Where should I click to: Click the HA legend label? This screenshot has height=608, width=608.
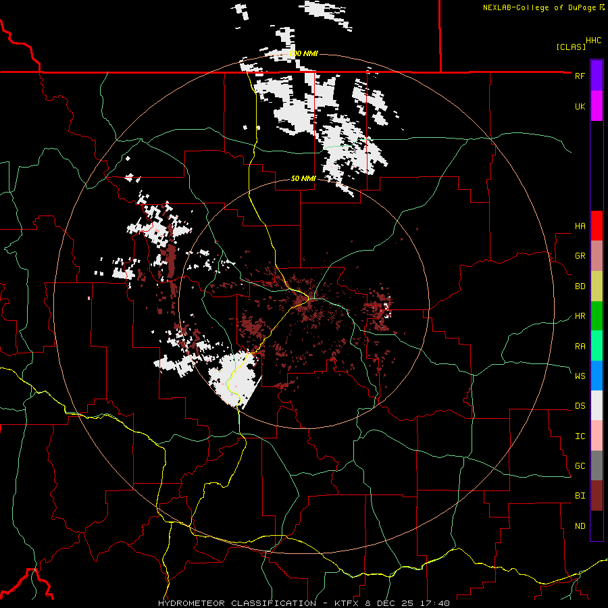coord(580,226)
